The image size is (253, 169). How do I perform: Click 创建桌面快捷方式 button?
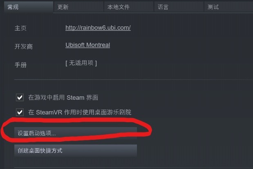point(76,151)
